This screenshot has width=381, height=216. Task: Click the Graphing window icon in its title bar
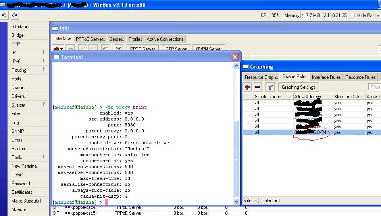pyautogui.click(x=246, y=67)
